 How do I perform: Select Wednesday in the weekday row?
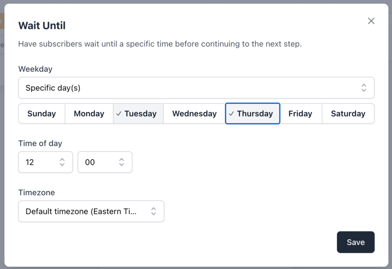194,114
